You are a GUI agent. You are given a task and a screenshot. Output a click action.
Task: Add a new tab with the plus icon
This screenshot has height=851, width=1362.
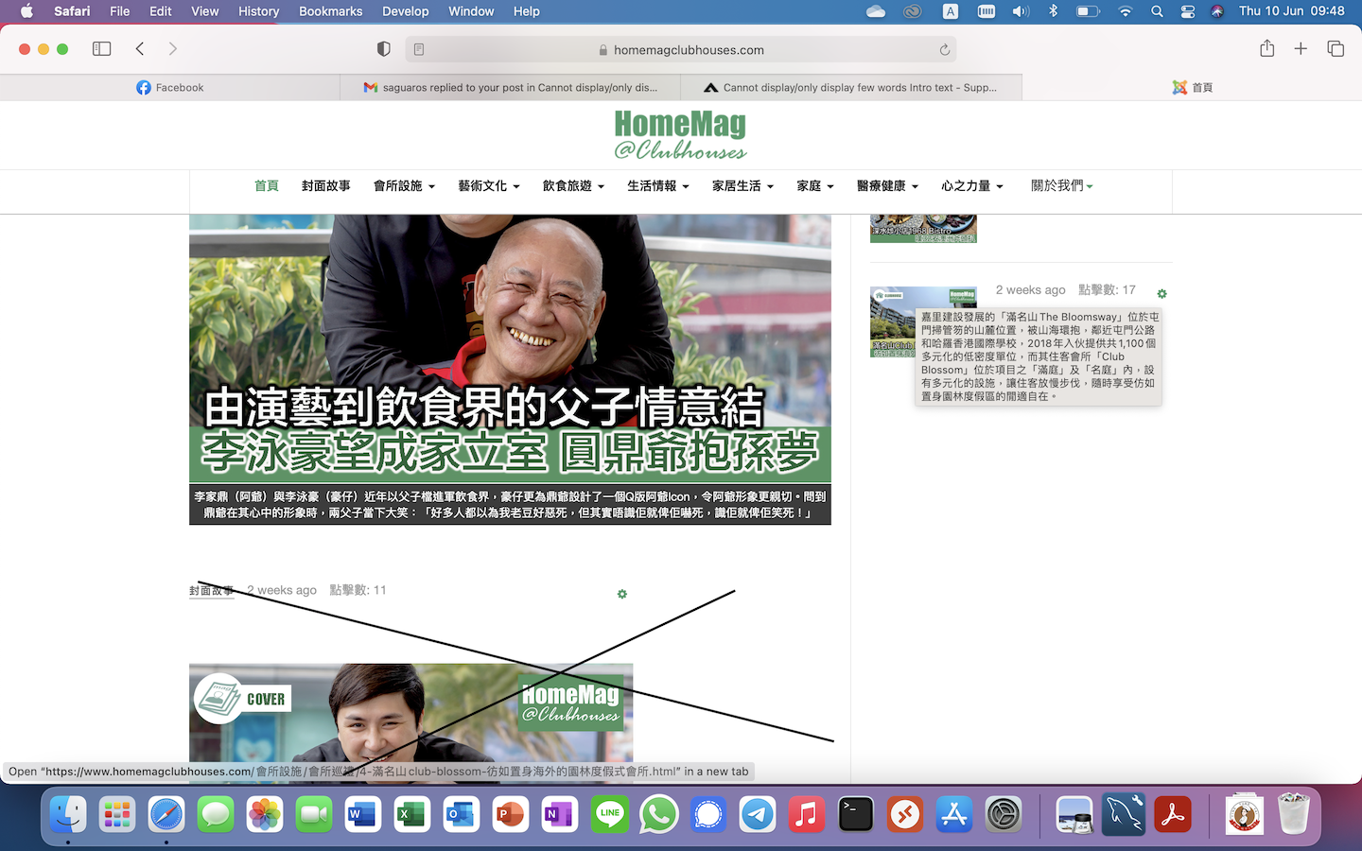(1301, 49)
